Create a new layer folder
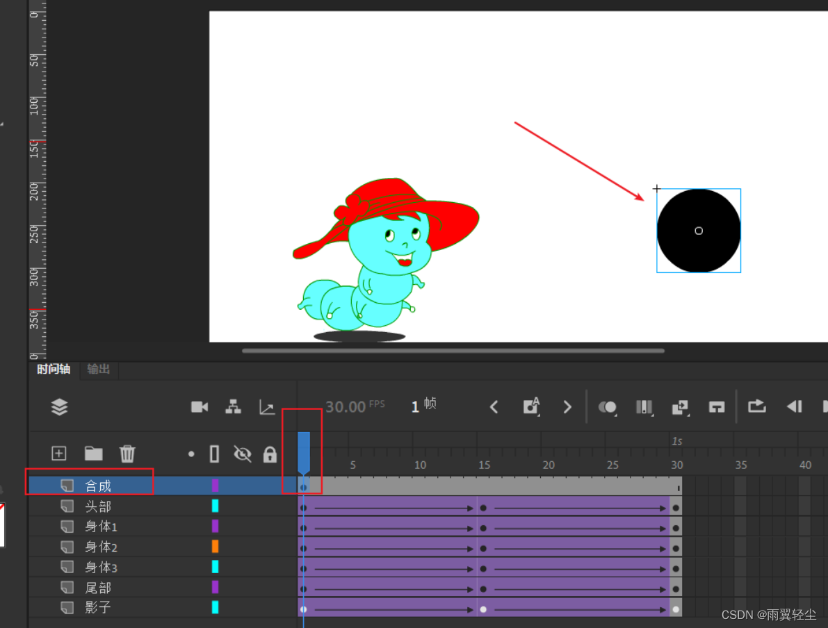The width and height of the screenshot is (828, 628). (x=93, y=454)
